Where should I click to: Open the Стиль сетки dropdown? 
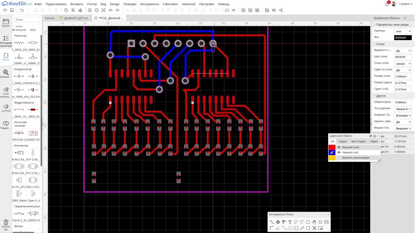(403, 64)
